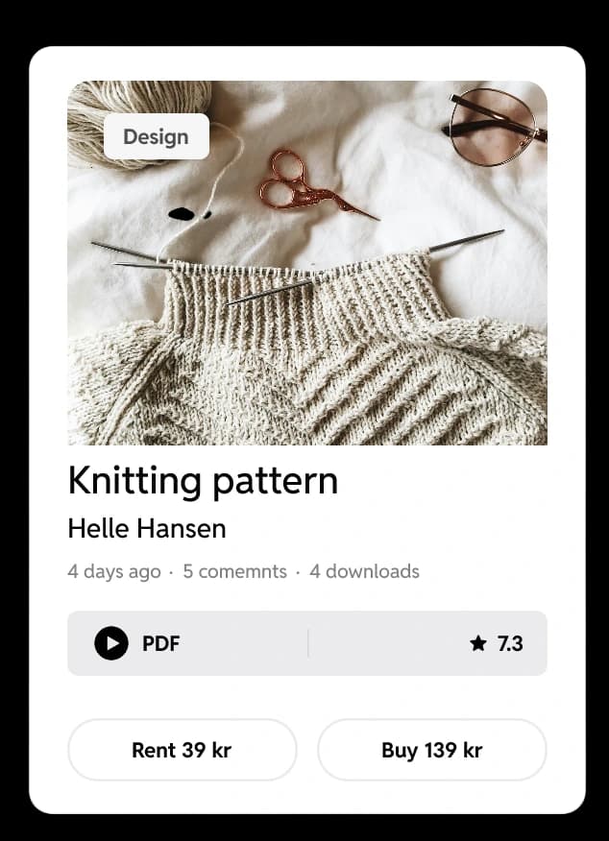The height and width of the screenshot is (841, 609).
Task: Open the knitted sweater preview image
Action: coord(307,263)
